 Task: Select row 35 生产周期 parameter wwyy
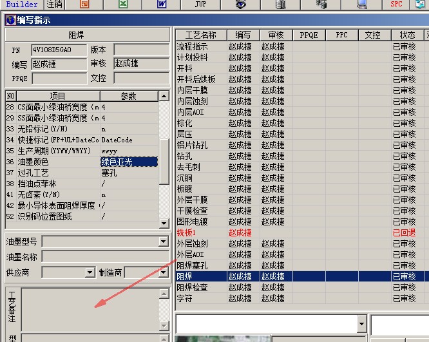(x=129, y=151)
